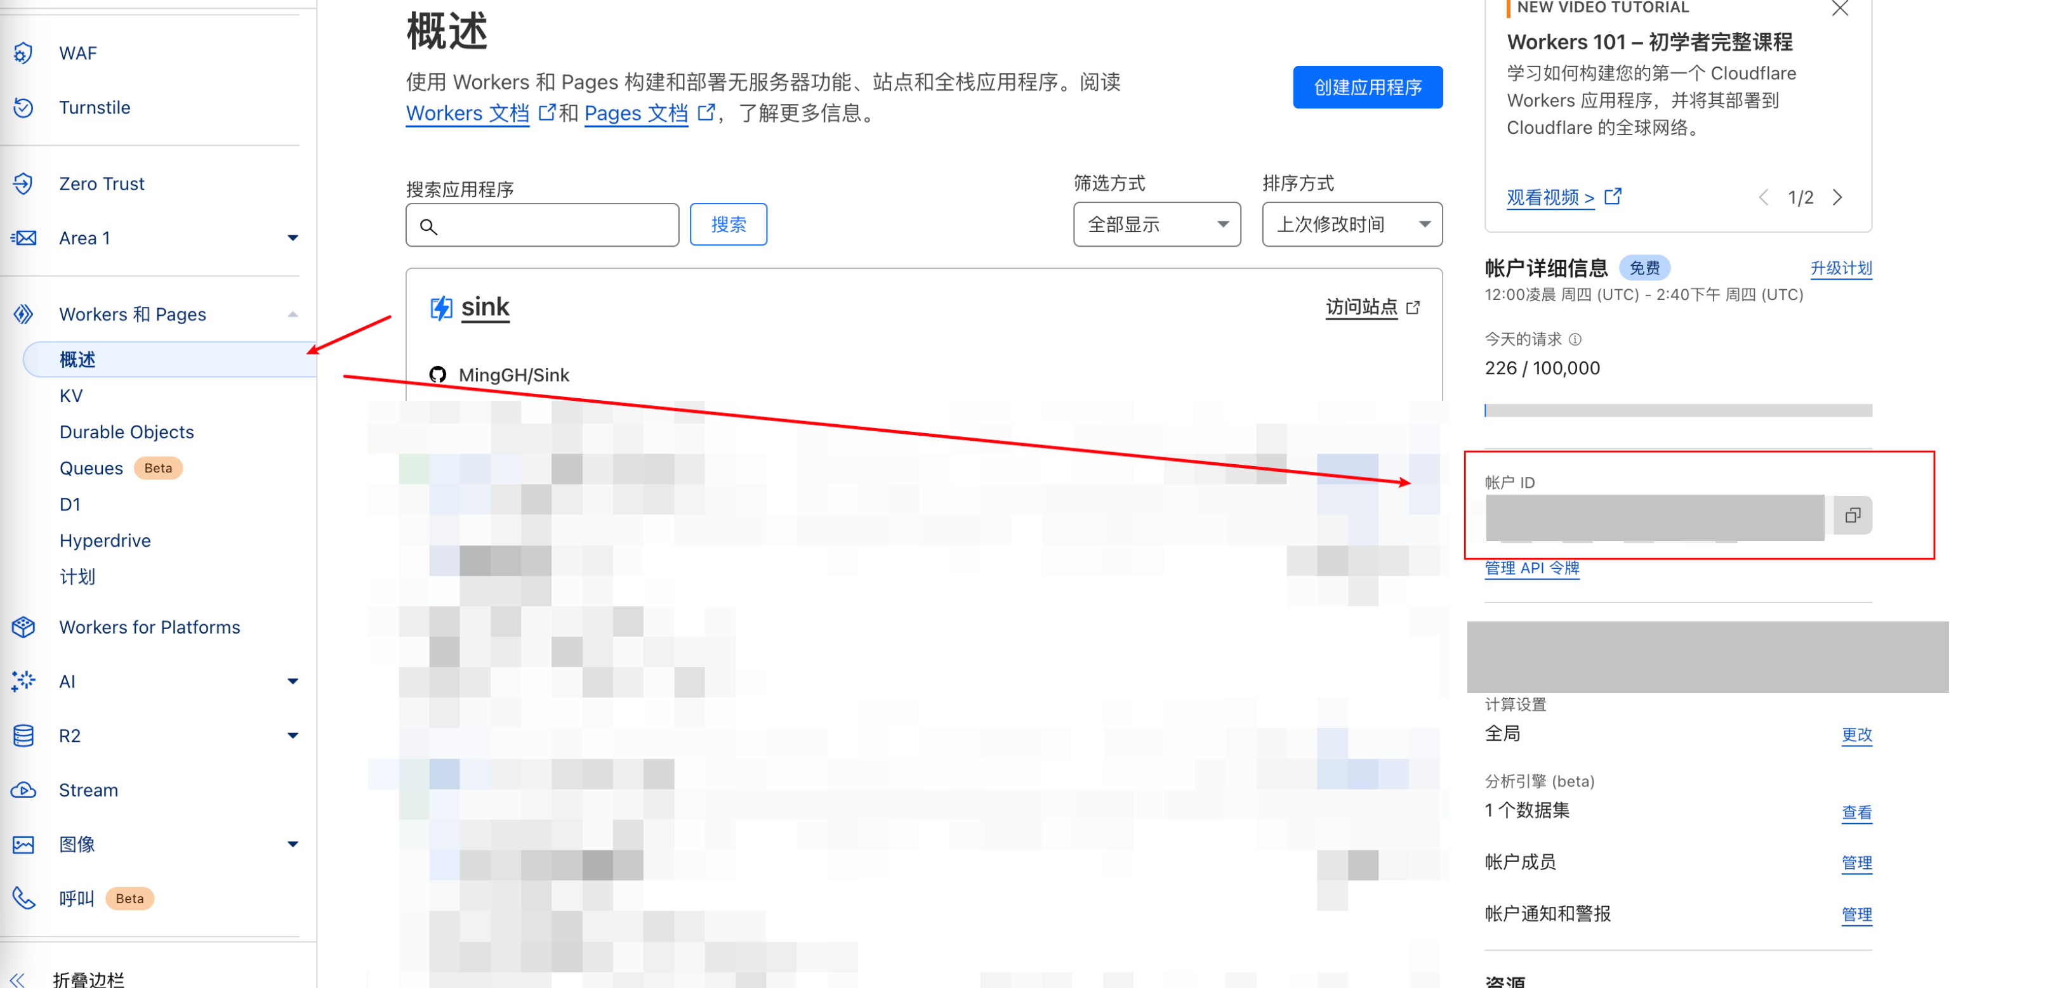Expand the R2 menu arrow
2055x988 pixels.
293,735
